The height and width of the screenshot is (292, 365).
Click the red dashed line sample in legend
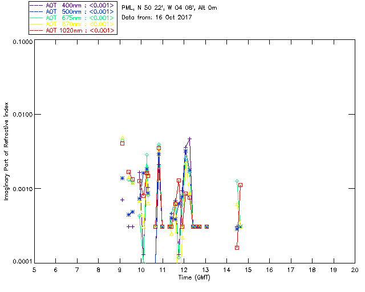click(x=36, y=30)
